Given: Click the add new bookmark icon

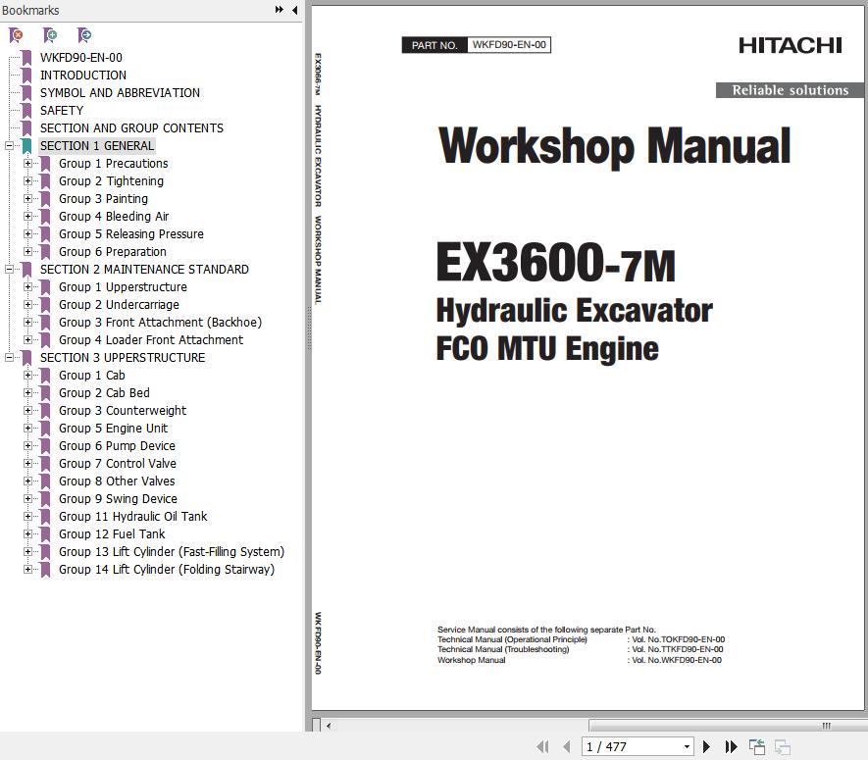Looking at the screenshot, I should (50, 35).
